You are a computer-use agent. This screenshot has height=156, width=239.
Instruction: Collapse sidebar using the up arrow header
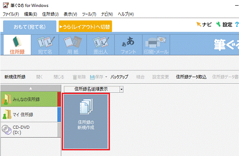click(x=31, y=88)
